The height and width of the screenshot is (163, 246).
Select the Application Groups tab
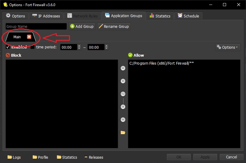[124, 16]
